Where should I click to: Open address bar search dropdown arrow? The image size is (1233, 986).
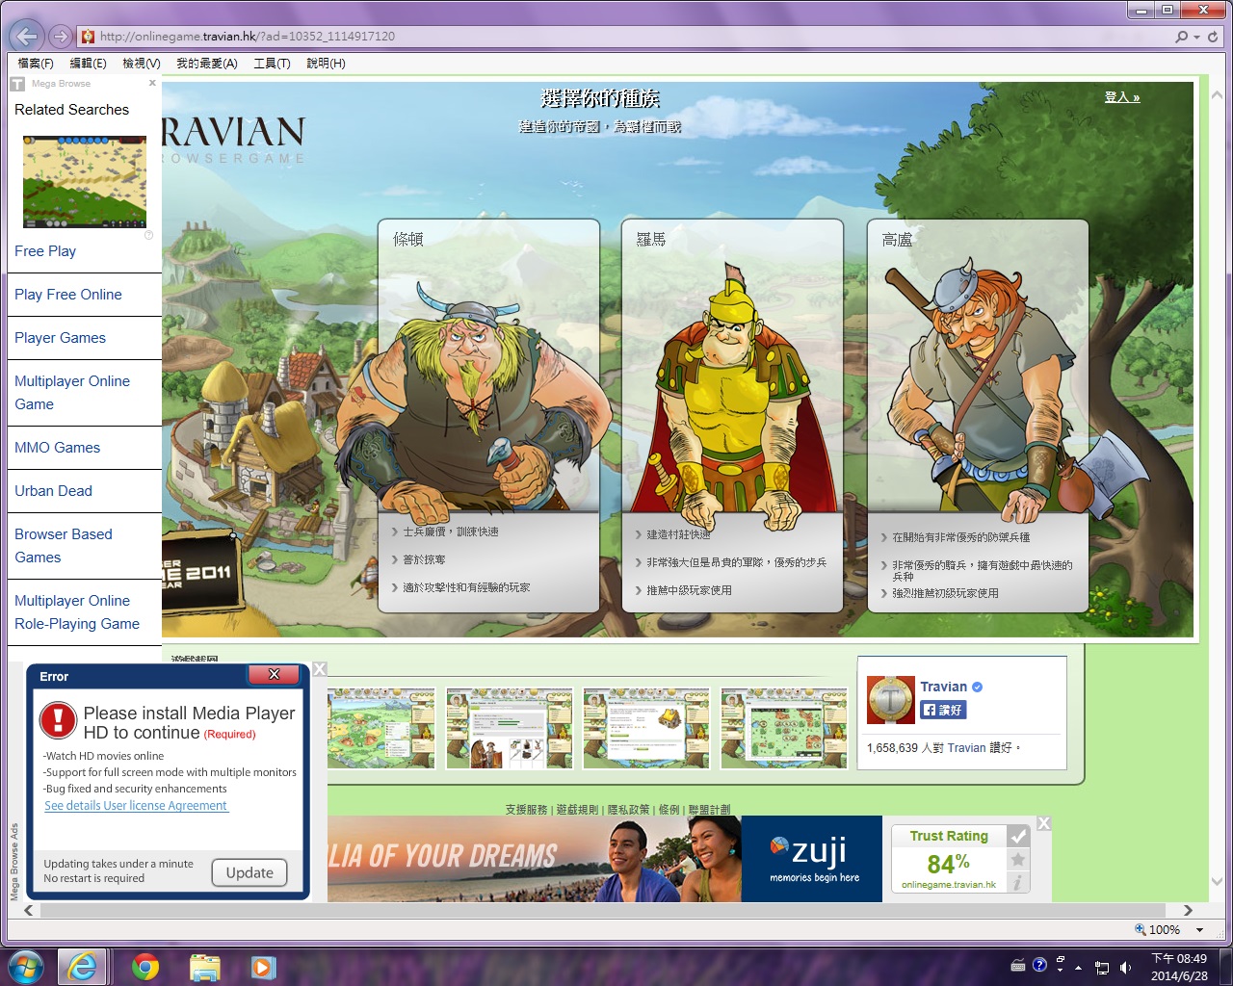pyautogui.click(x=1197, y=37)
